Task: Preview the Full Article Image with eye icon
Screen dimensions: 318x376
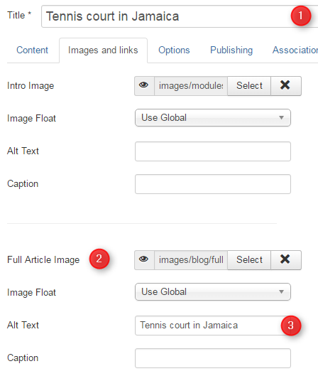Action: (144, 260)
